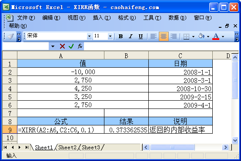The height and width of the screenshot is (161, 241).
Task: Click the vertical scrollbar thumb
Action: [235, 80]
